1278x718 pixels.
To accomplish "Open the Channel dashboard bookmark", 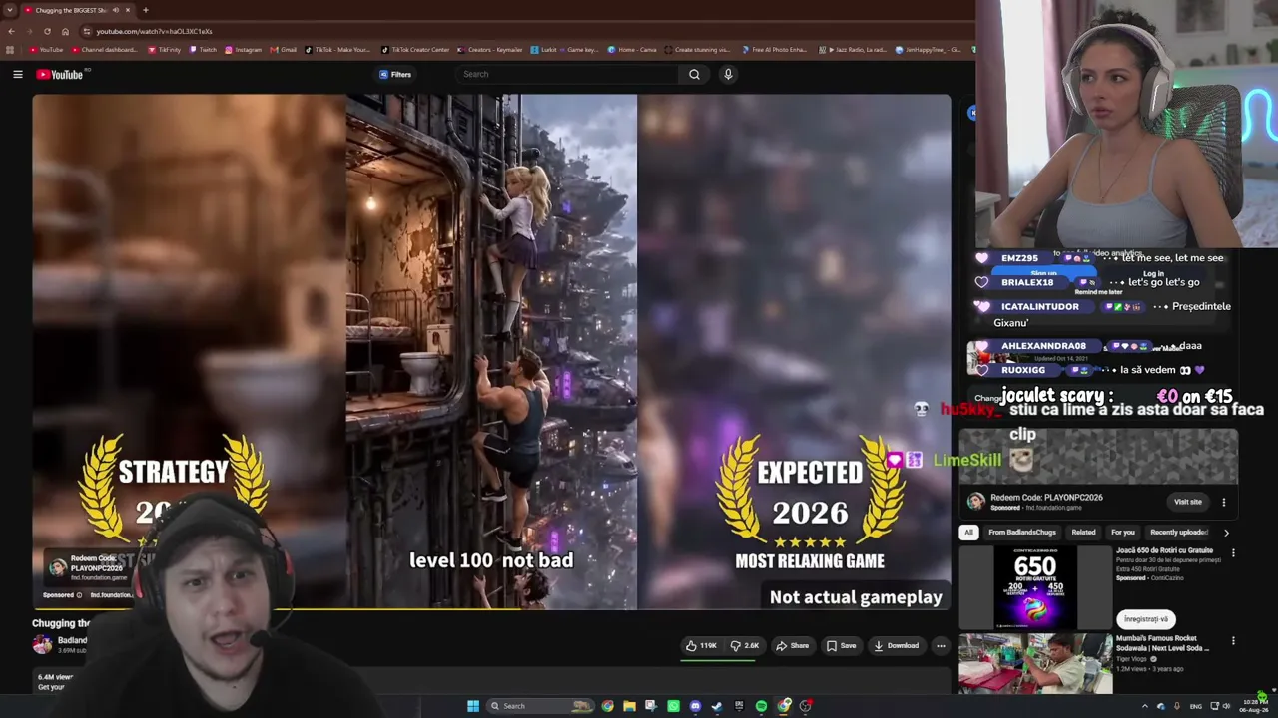I will point(104,49).
